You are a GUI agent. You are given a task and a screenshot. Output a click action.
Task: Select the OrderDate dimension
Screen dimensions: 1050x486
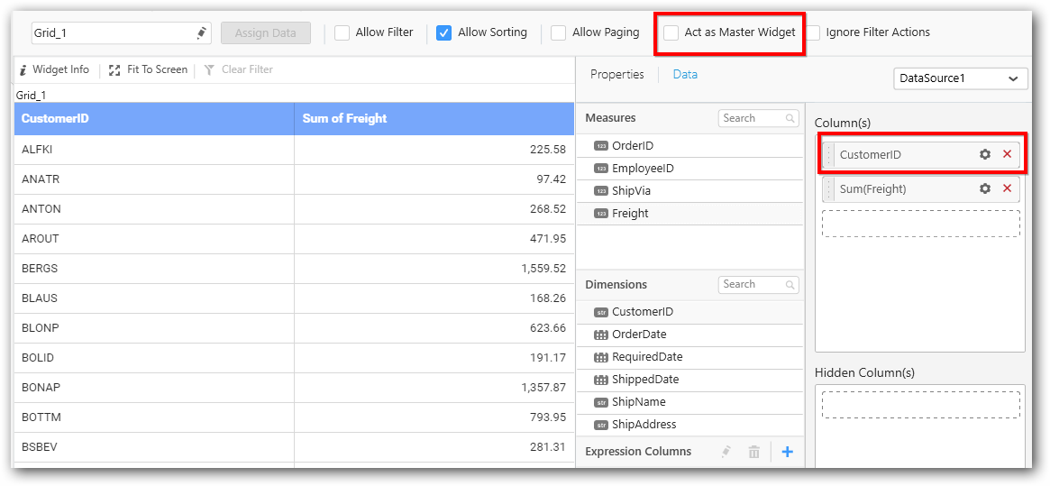(639, 335)
